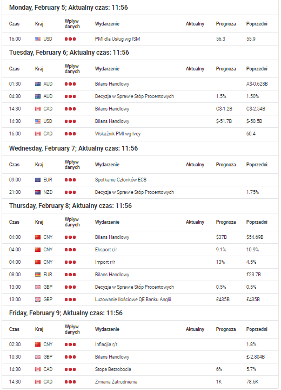The image size is (281, 390).
Task: Click the CNY flag in the Eksport r/r row
Action: tap(38, 250)
